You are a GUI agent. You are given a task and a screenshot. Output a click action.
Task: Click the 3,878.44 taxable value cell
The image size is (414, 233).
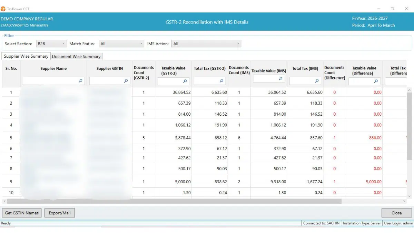click(x=183, y=138)
